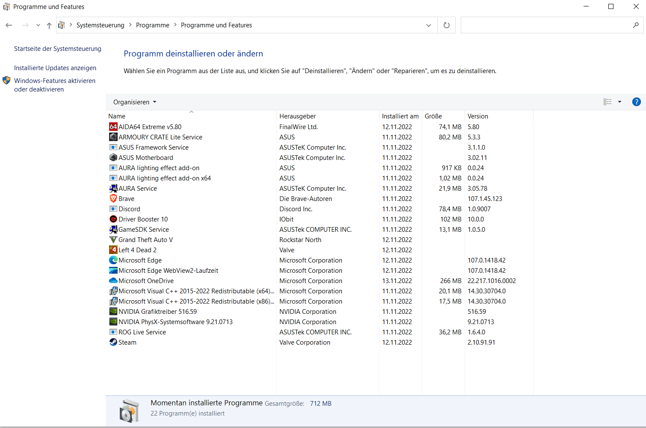Click the installed programs disc icon
The image size is (646, 428).
129,410
